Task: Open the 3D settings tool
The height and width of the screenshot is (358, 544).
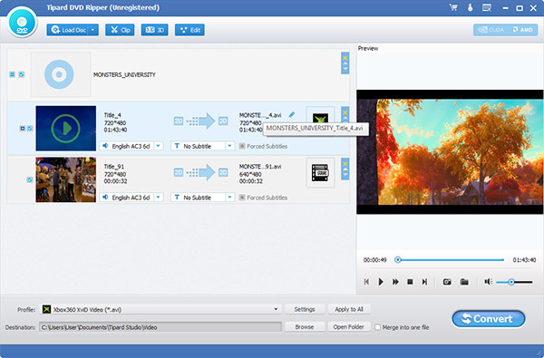Action: (x=155, y=30)
